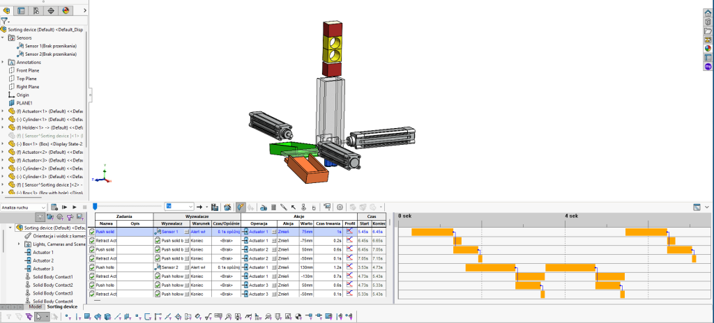Screen dimensions: 714x323
Task: Toggle checkbox of first Push solid task
Action: coord(91,231)
